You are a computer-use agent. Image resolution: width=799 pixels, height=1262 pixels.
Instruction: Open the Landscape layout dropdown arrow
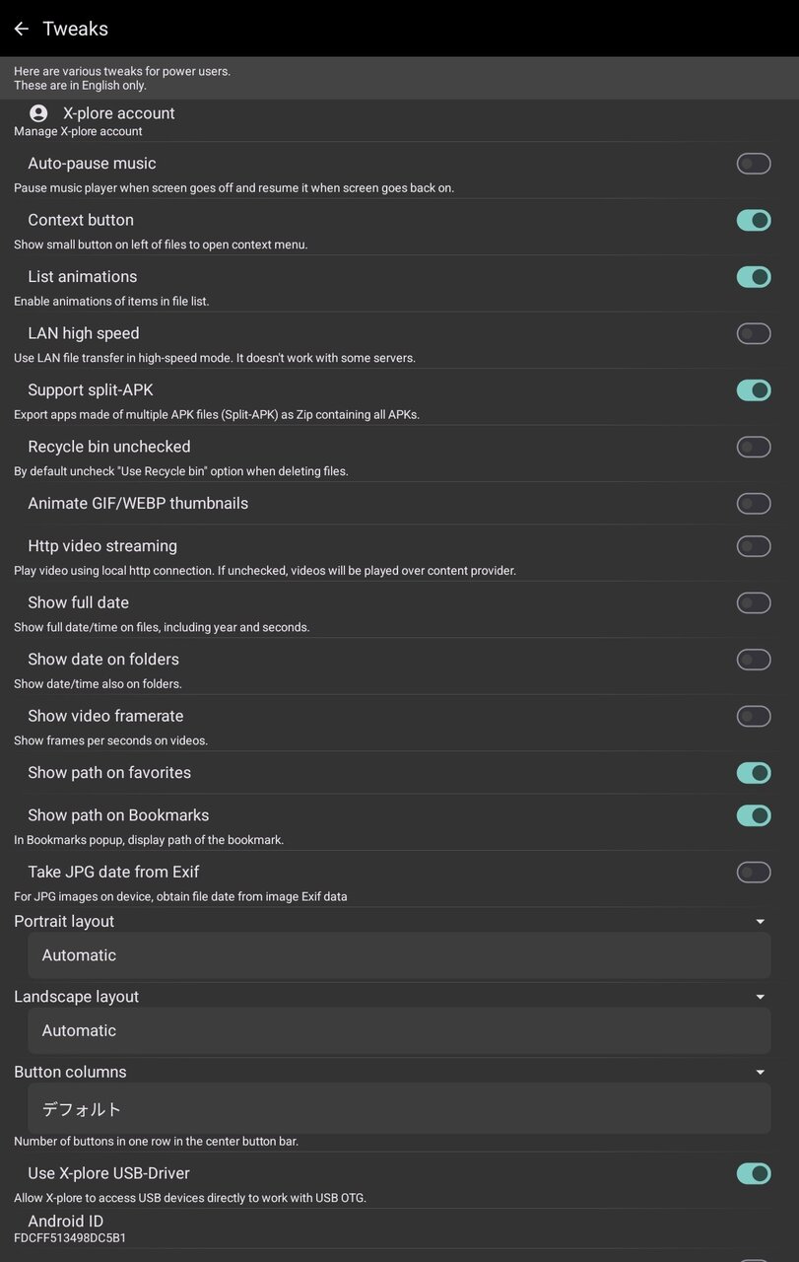point(760,997)
